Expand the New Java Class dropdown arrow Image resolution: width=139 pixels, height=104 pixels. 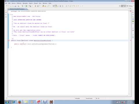40,6
